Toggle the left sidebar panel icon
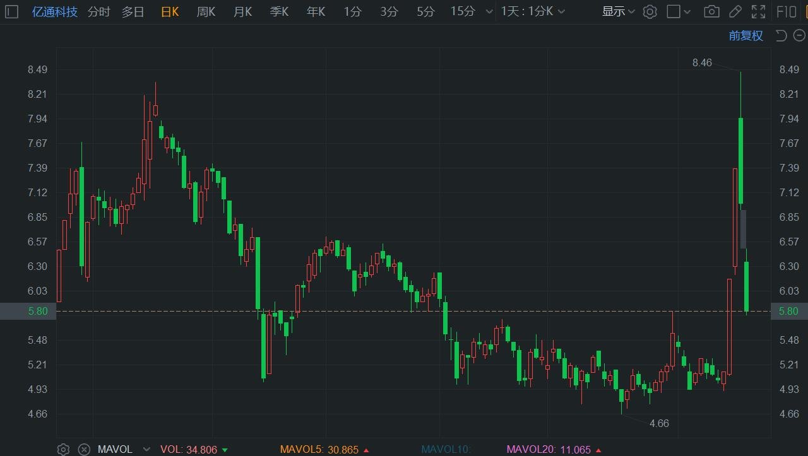808x456 pixels. [x=11, y=11]
